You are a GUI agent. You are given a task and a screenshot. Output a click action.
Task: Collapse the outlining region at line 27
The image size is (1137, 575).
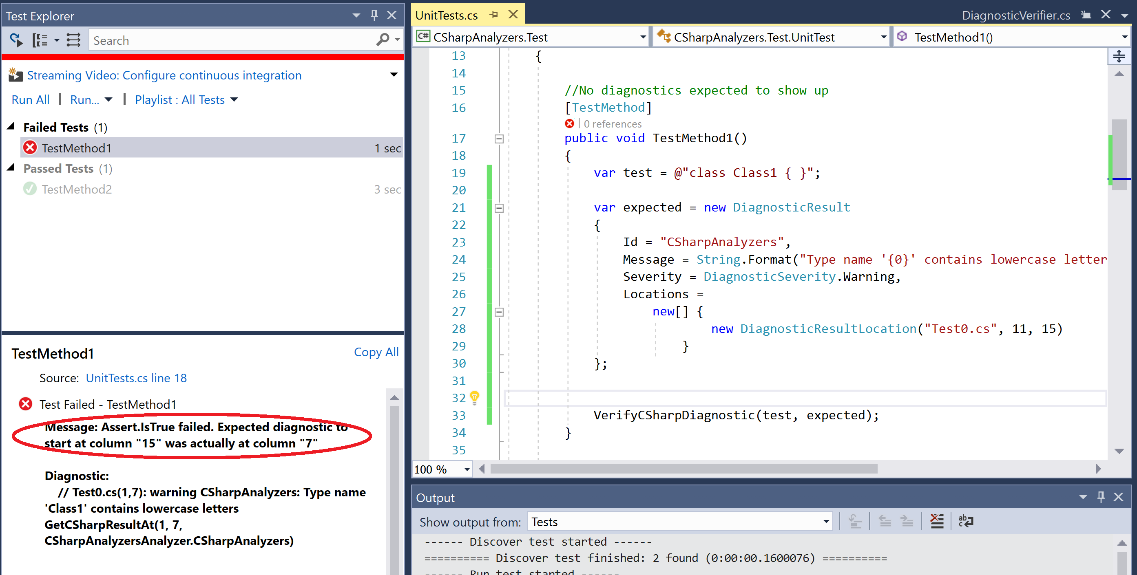point(499,312)
